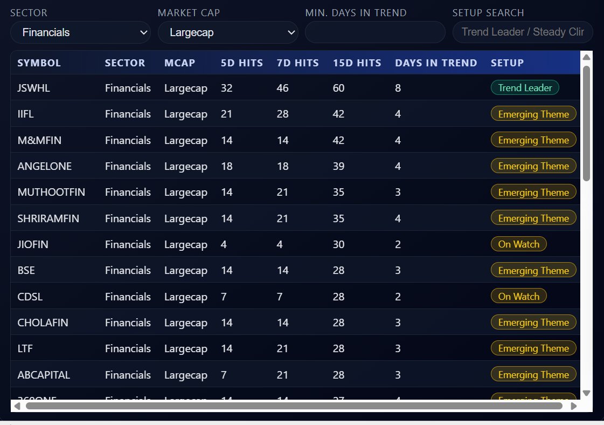Click the vertical scrollbar thumb
Viewport: 604px width, 425px height.
point(586,124)
